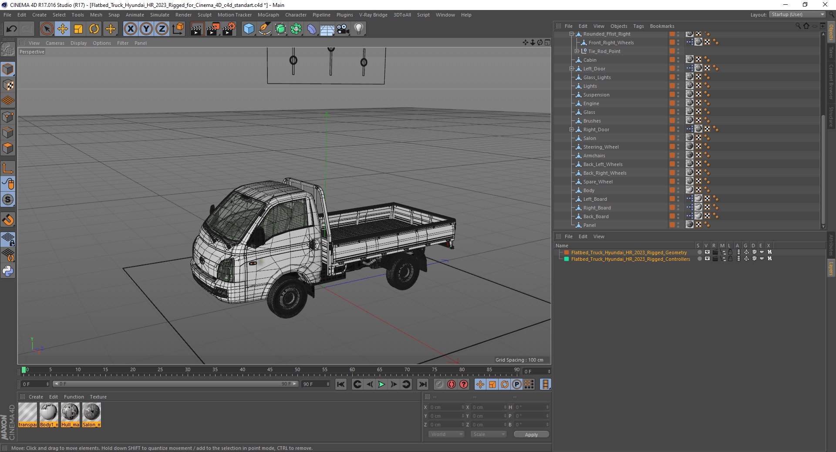Toggle visibility dots for Engine object
The width and height of the screenshot is (836, 452).
678,103
